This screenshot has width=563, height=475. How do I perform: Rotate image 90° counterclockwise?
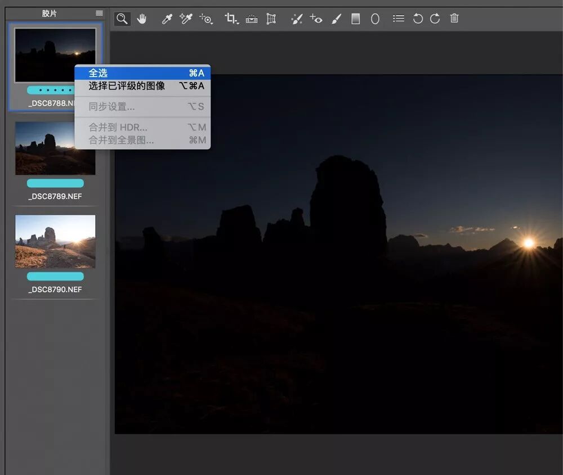[418, 19]
